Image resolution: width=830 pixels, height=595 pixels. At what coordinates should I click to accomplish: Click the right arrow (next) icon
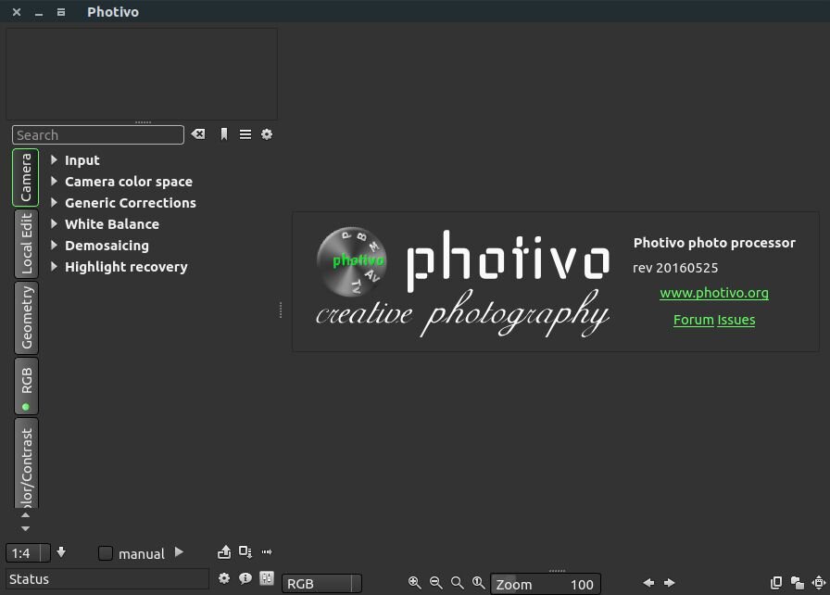(x=670, y=583)
